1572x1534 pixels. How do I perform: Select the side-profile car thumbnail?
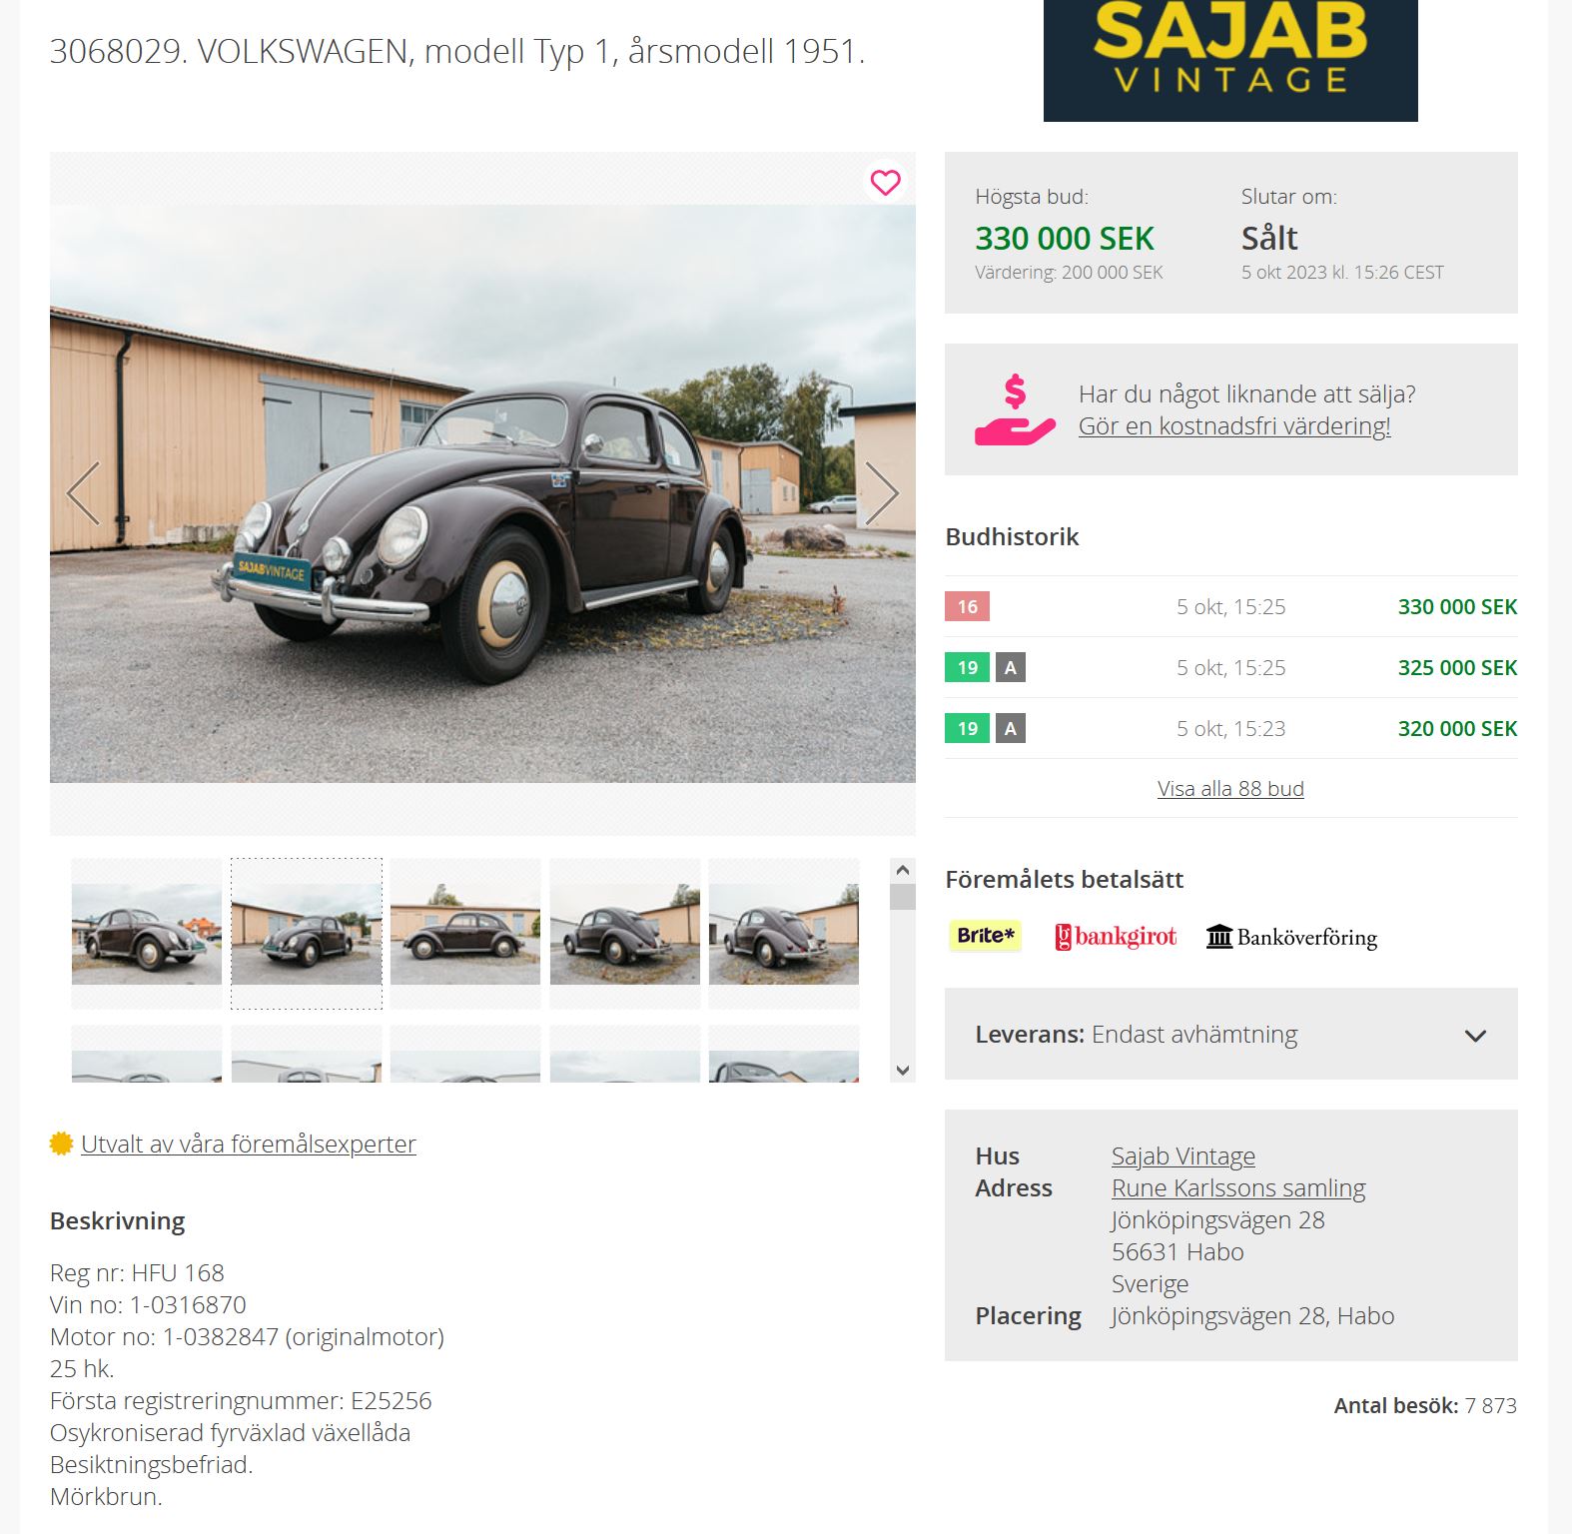[465, 934]
